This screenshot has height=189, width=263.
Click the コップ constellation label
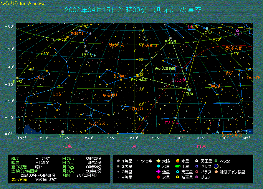coord(228,73)
